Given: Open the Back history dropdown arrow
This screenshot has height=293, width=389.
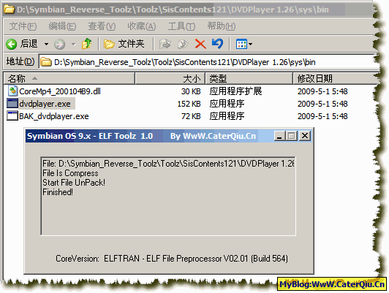Looking at the screenshot, I should tap(46, 45).
